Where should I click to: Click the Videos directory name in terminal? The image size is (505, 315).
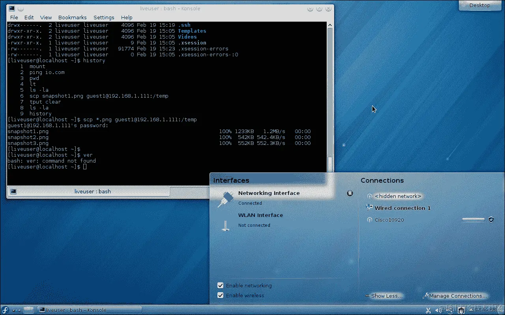click(x=187, y=37)
